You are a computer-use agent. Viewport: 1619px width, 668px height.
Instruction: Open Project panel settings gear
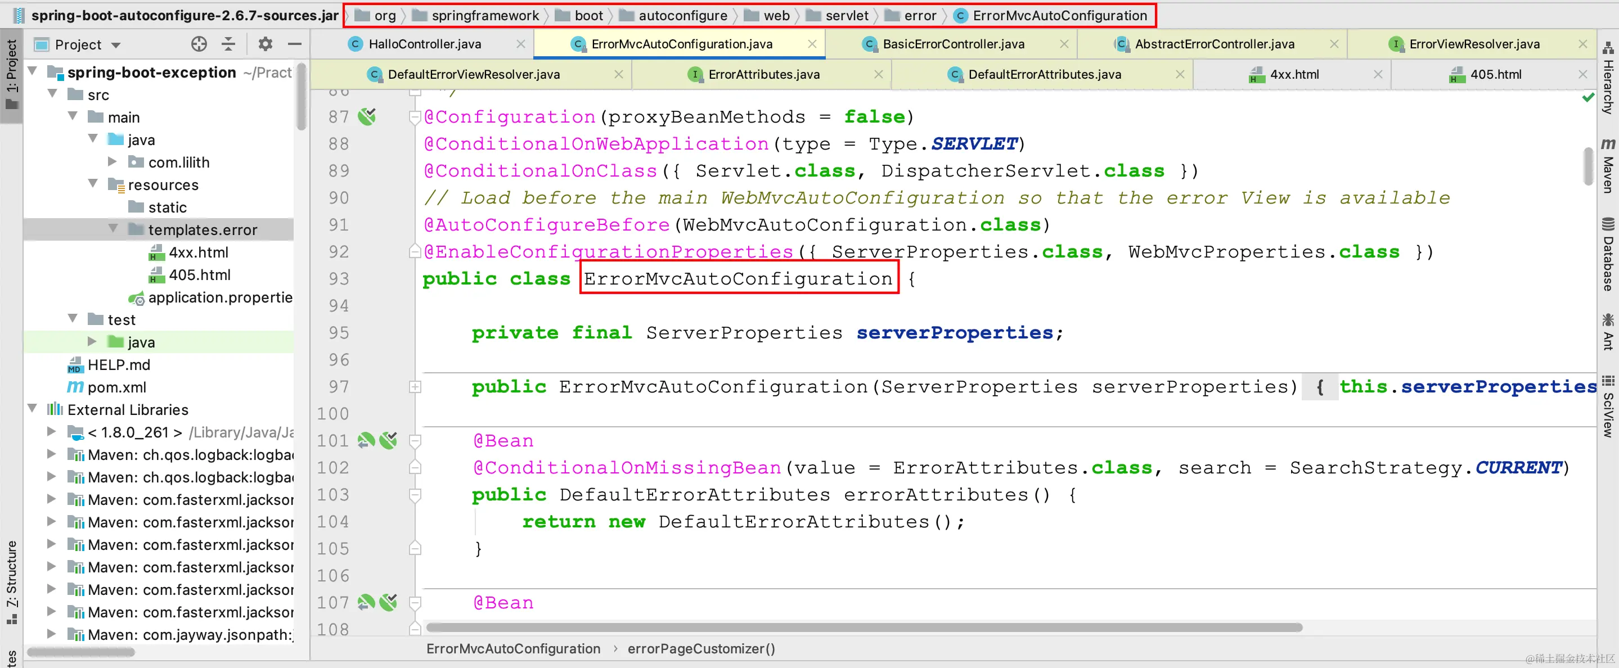coord(265,44)
